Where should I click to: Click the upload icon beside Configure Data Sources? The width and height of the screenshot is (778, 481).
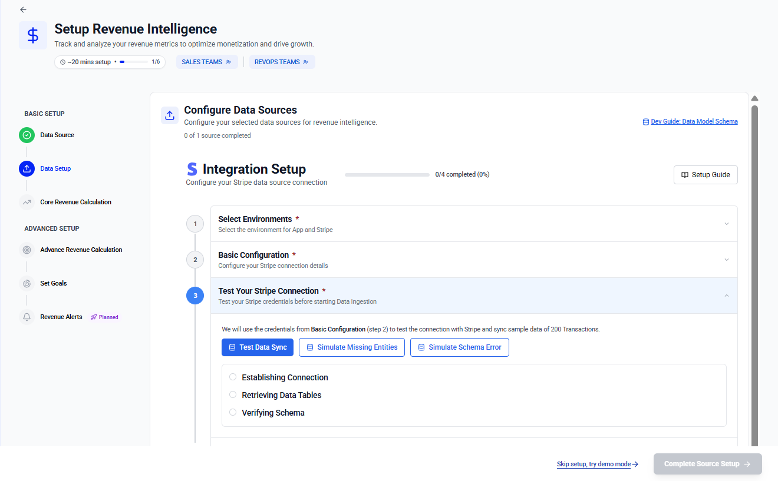pos(170,115)
